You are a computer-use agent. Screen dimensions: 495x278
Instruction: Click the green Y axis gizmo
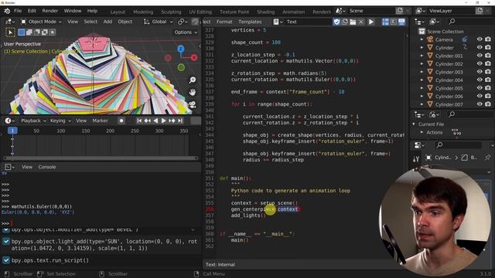(x=181, y=67)
